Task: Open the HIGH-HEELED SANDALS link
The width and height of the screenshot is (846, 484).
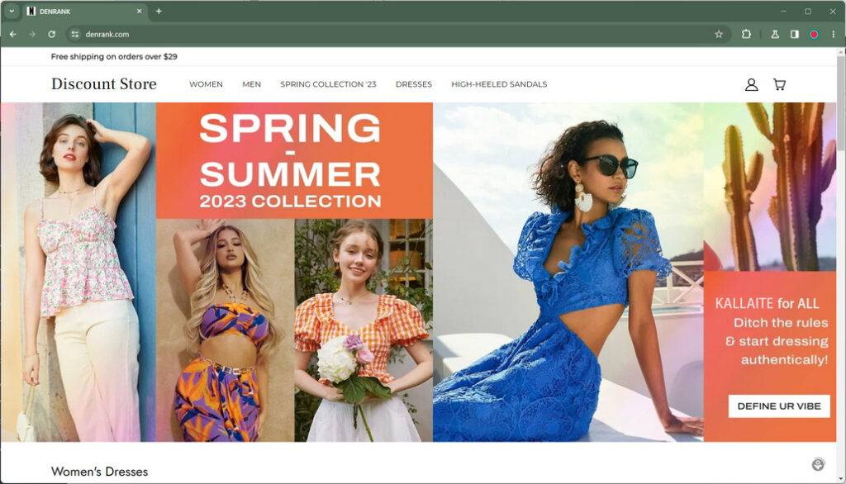Action: click(x=499, y=84)
